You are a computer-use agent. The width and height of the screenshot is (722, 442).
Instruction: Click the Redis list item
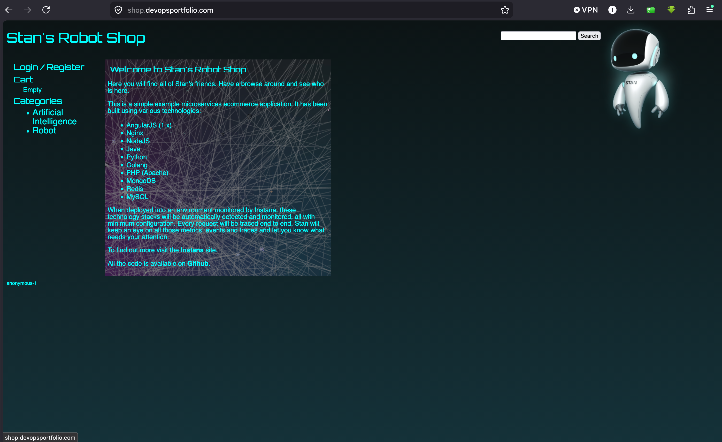[135, 189]
